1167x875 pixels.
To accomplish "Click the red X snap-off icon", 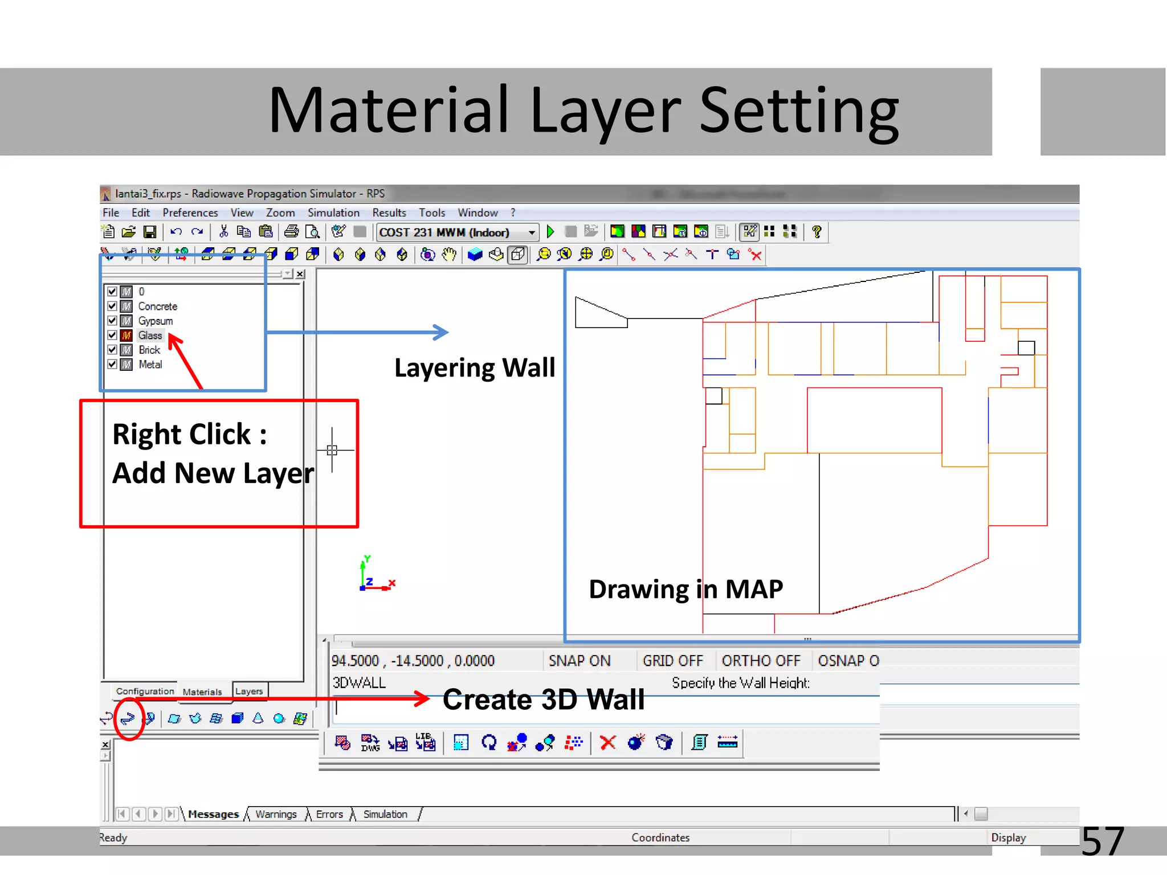I will tap(756, 255).
